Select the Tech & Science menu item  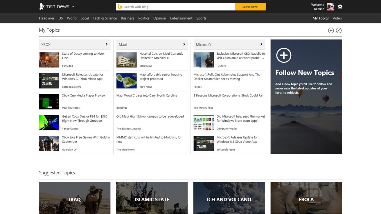[105, 18]
